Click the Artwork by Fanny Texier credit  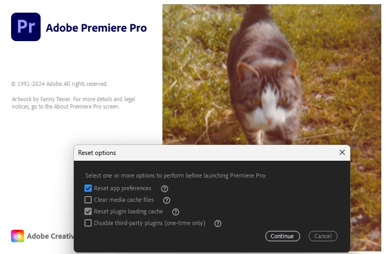[x=73, y=103]
